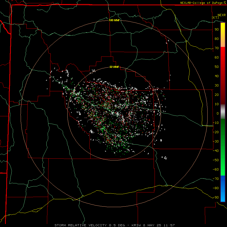Click the positive 10 knot scale value

coord(217,104)
